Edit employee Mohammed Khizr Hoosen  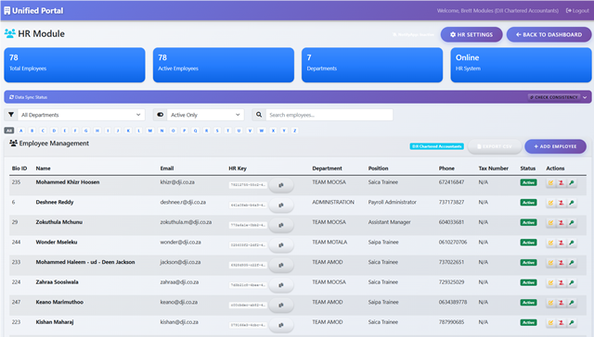pos(550,183)
